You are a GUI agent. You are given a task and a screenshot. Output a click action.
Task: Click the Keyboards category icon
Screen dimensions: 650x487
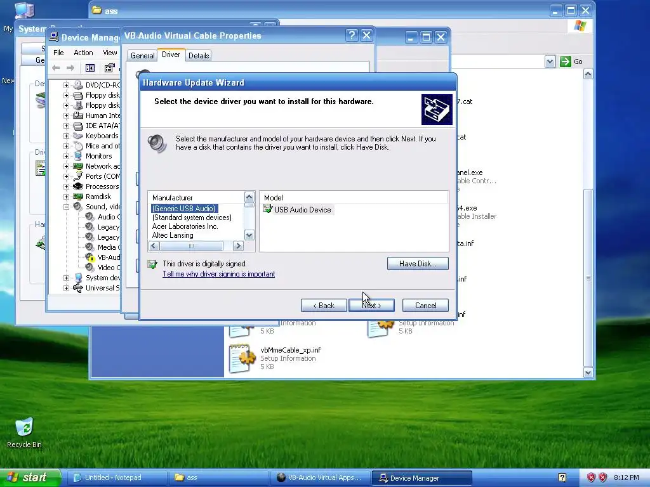click(78, 136)
